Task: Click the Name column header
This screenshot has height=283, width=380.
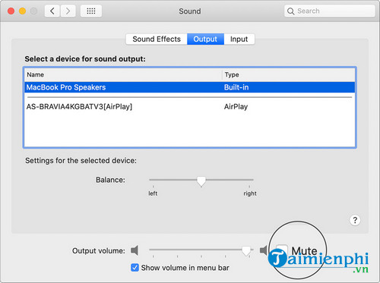Action: (x=123, y=75)
